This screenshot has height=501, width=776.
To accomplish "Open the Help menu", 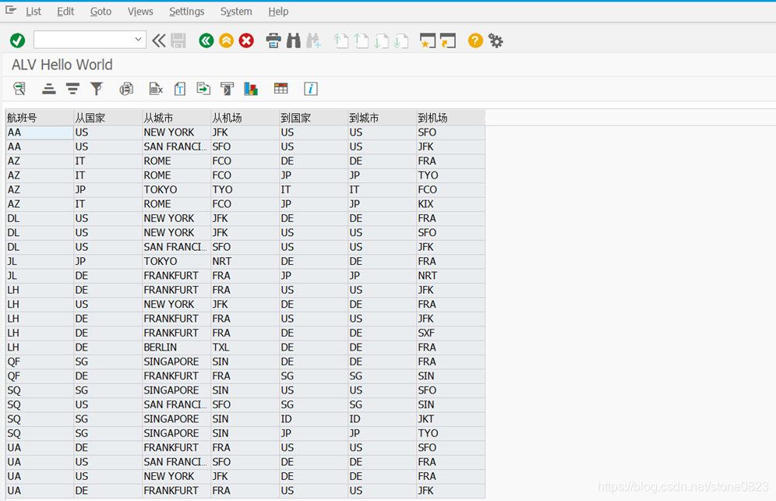I will click(x=278, y=12).
